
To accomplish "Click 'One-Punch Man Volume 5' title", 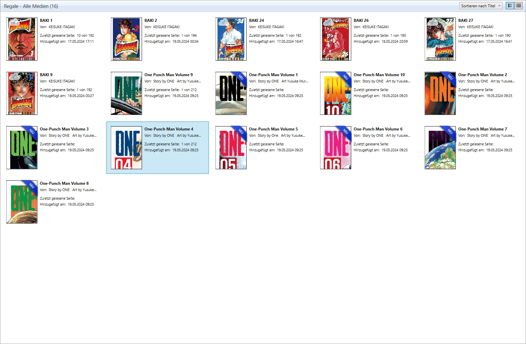I will click(x=273, y=129).
